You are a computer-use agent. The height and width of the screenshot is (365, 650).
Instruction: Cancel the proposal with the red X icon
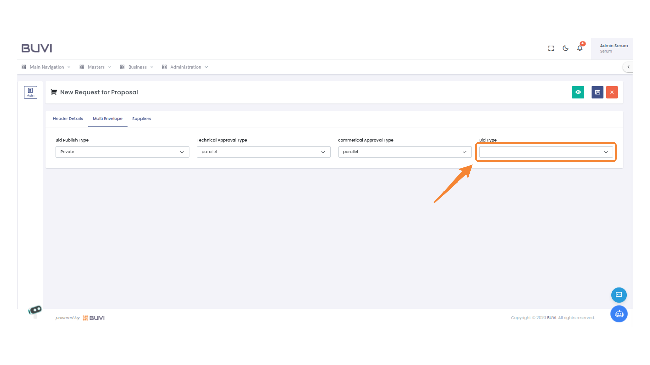pyautogui.click(x=612, y=92)
